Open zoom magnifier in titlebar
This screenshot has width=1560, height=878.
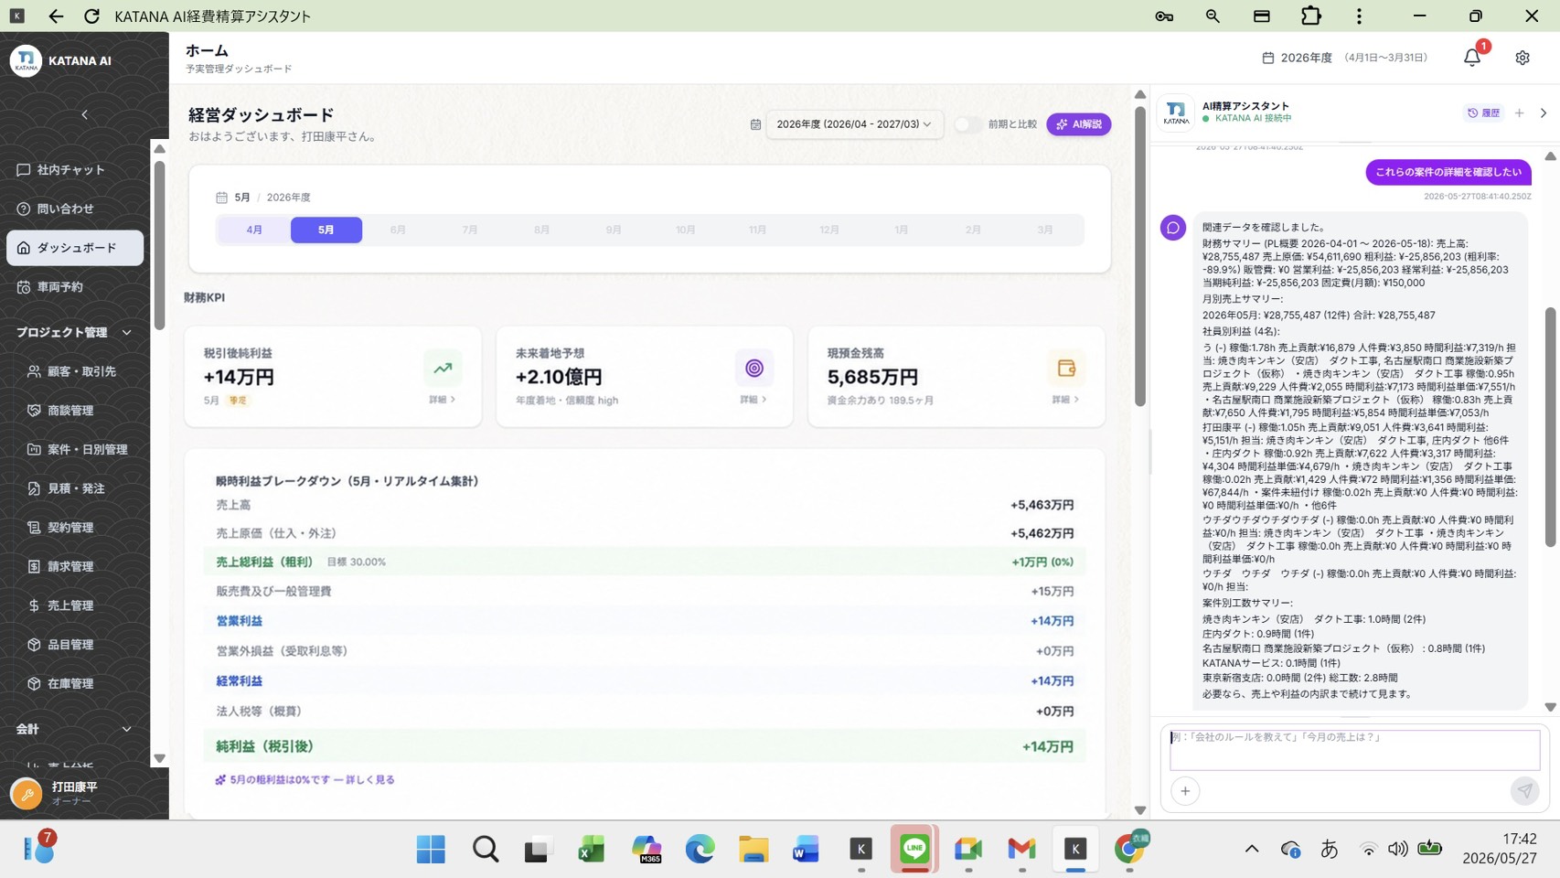click(x=1213, y=16)
